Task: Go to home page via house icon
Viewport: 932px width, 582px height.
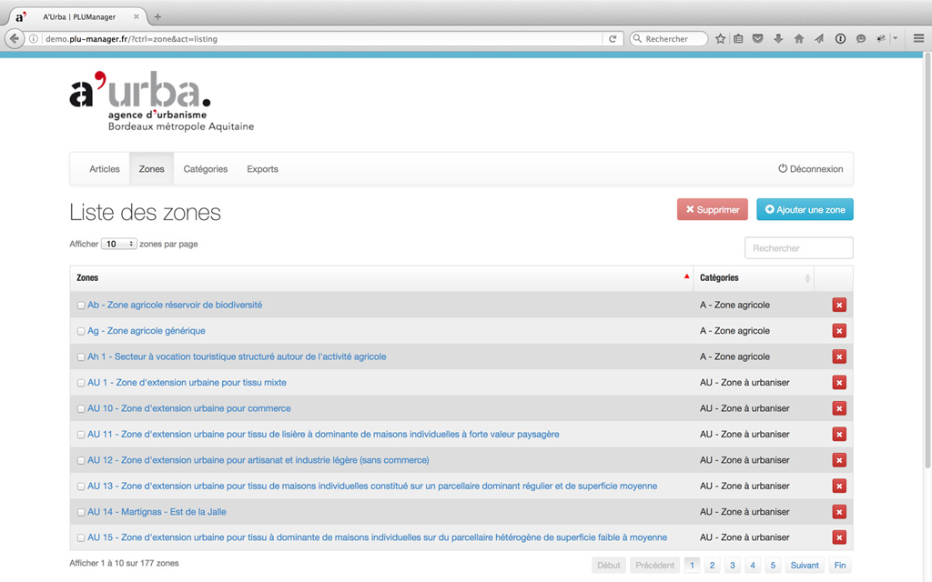Action: pos(799,38)
